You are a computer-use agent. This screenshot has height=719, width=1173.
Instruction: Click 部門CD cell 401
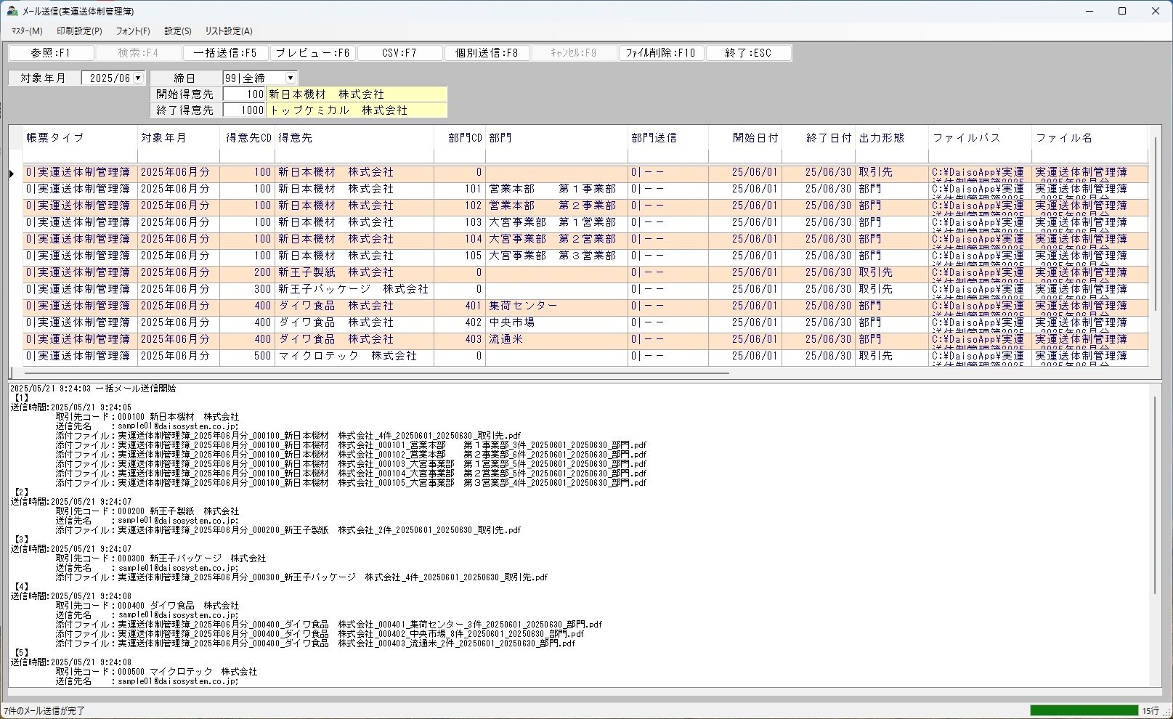click(460, 306)
